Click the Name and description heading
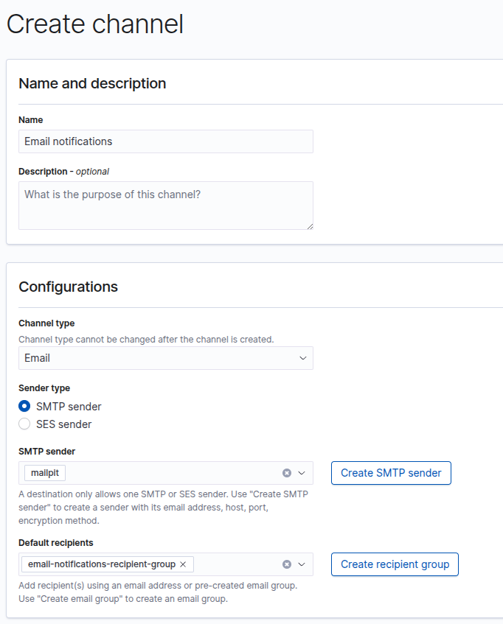Screen dimensions: 503x624 pyautogui.click(x=92, y=83)
